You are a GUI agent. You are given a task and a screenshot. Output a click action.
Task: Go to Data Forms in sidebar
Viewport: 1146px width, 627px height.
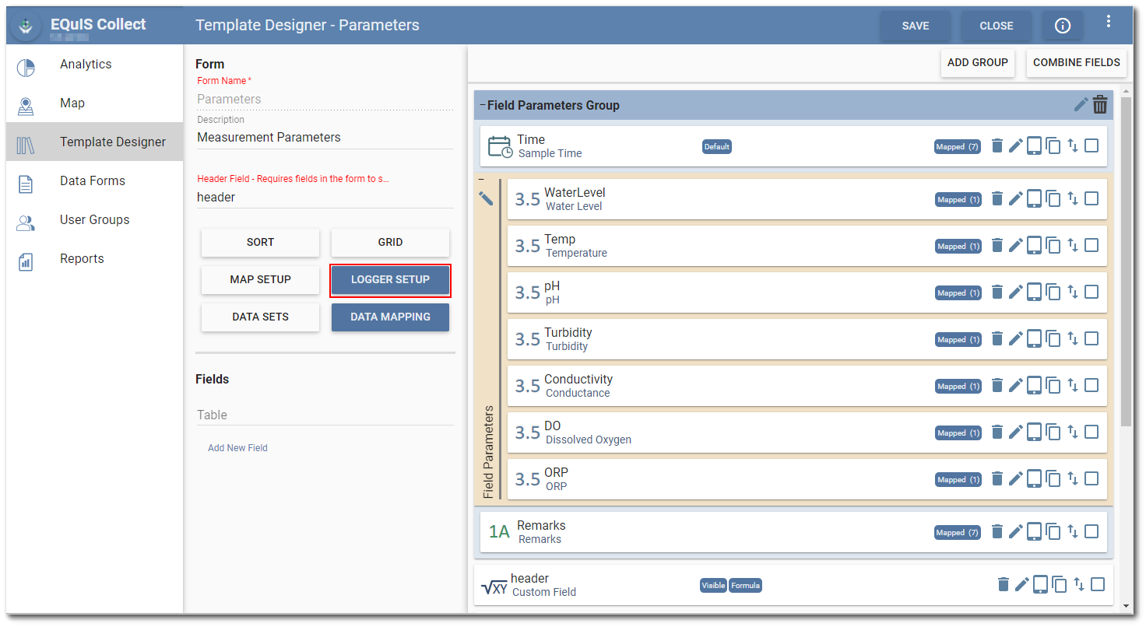click(92, 180)
